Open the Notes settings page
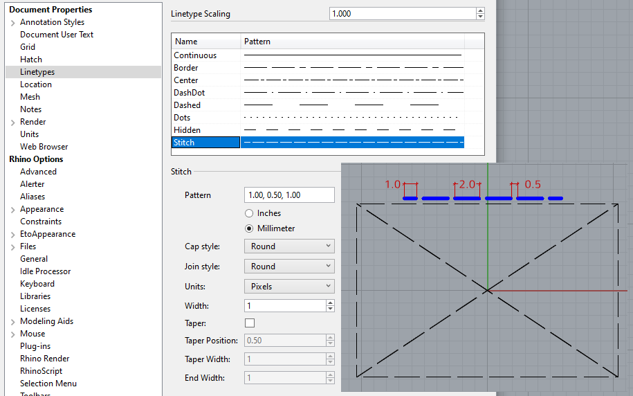The height and width of the screenshot is (396, 633). point(30,109)
